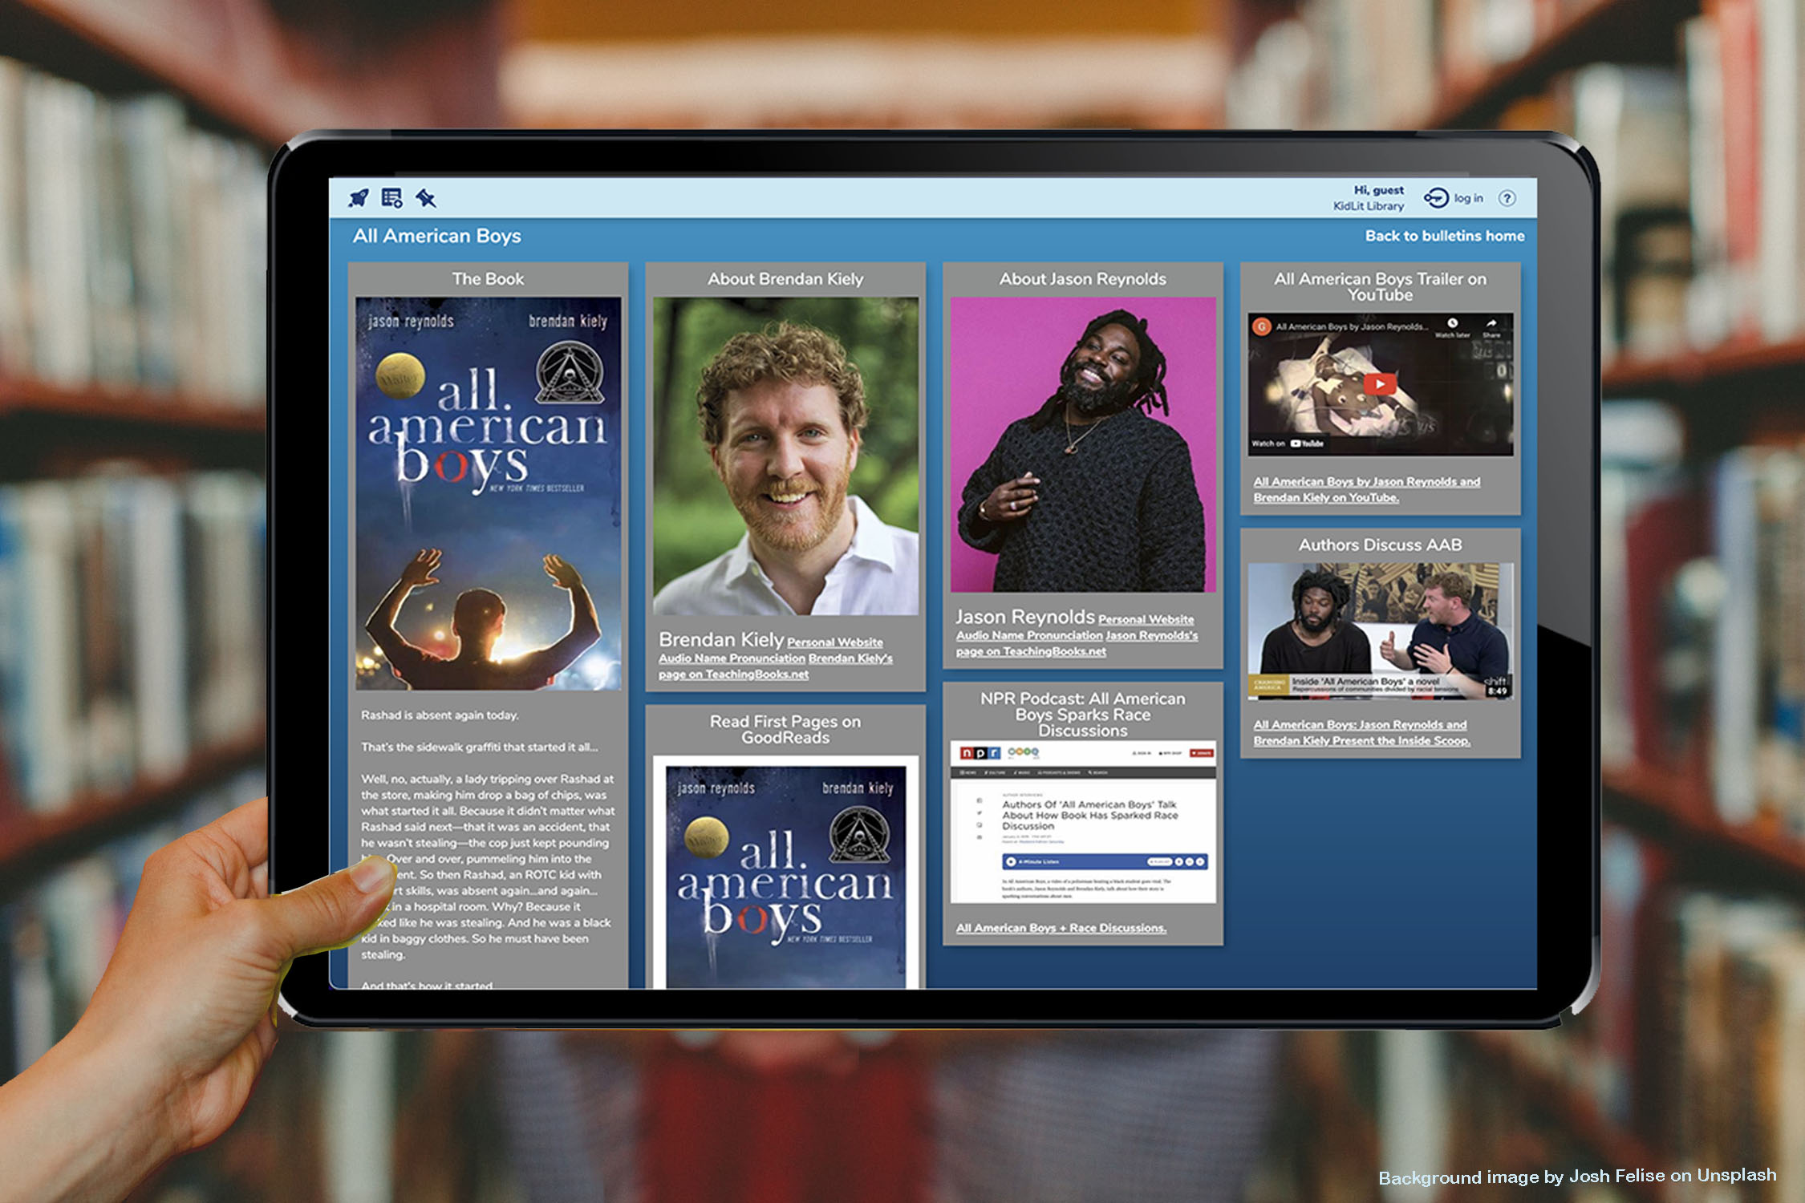Click the book cover in The Book card

pyautogui.click(x=489, y=493)
